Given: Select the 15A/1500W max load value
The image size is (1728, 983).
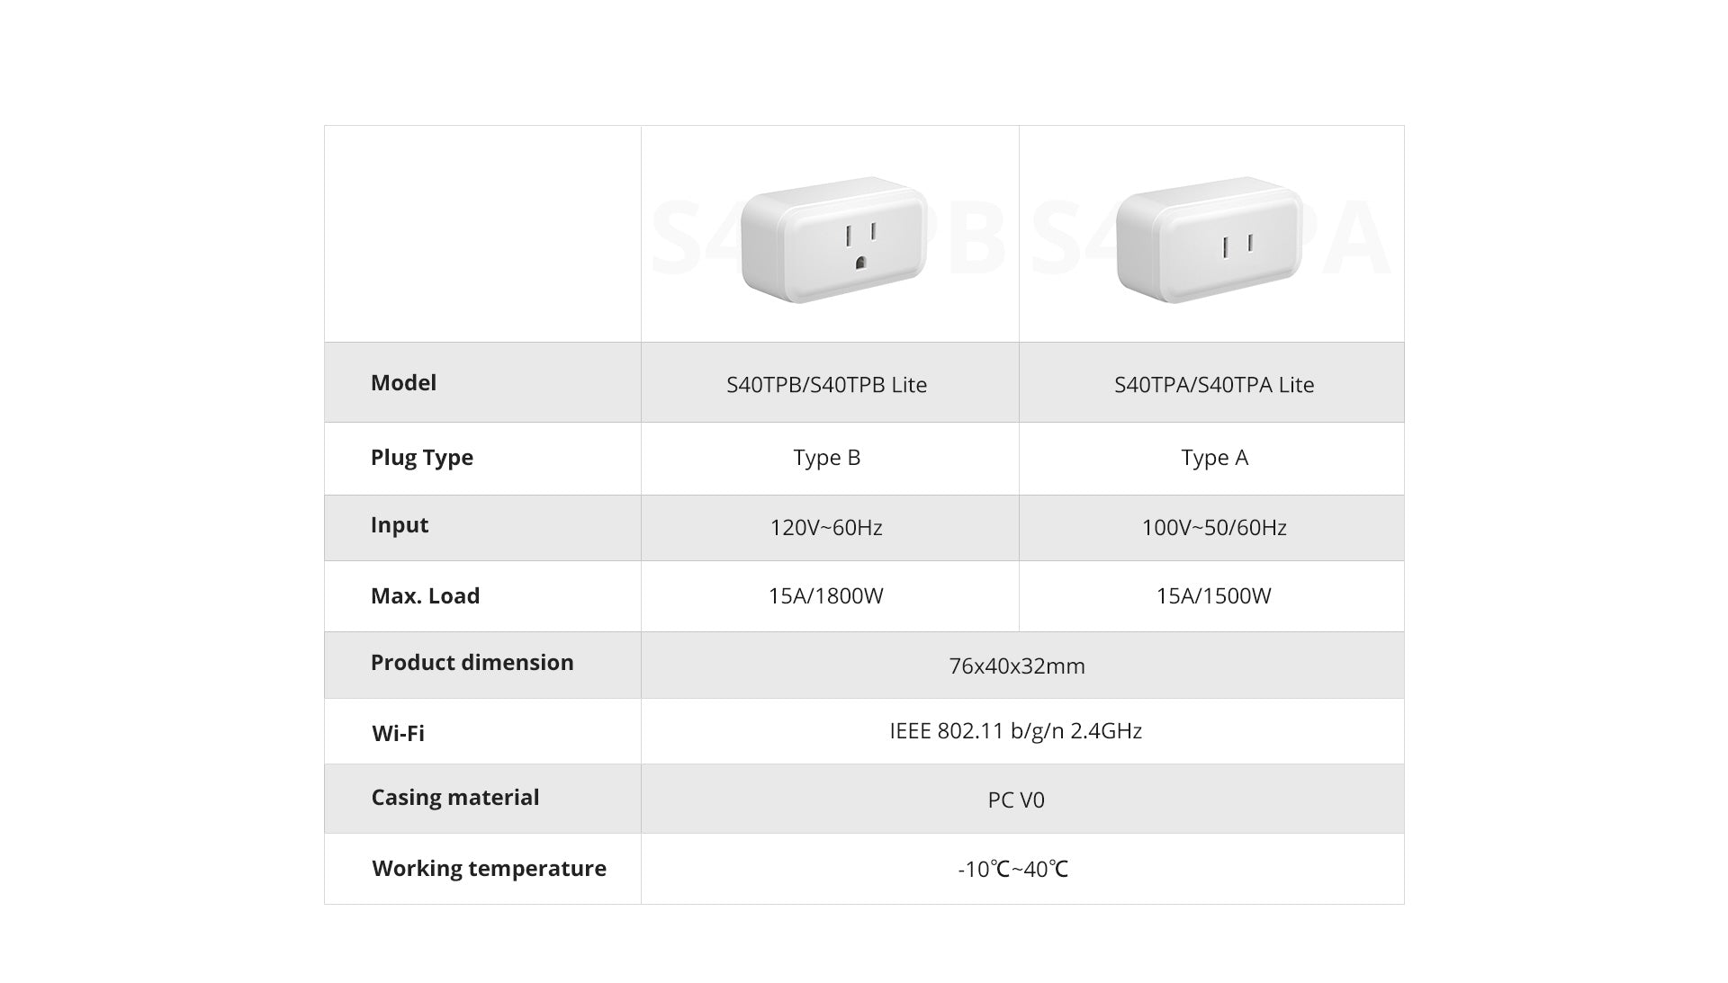Looking at the screenshot, I should [x=1213, y=595].
